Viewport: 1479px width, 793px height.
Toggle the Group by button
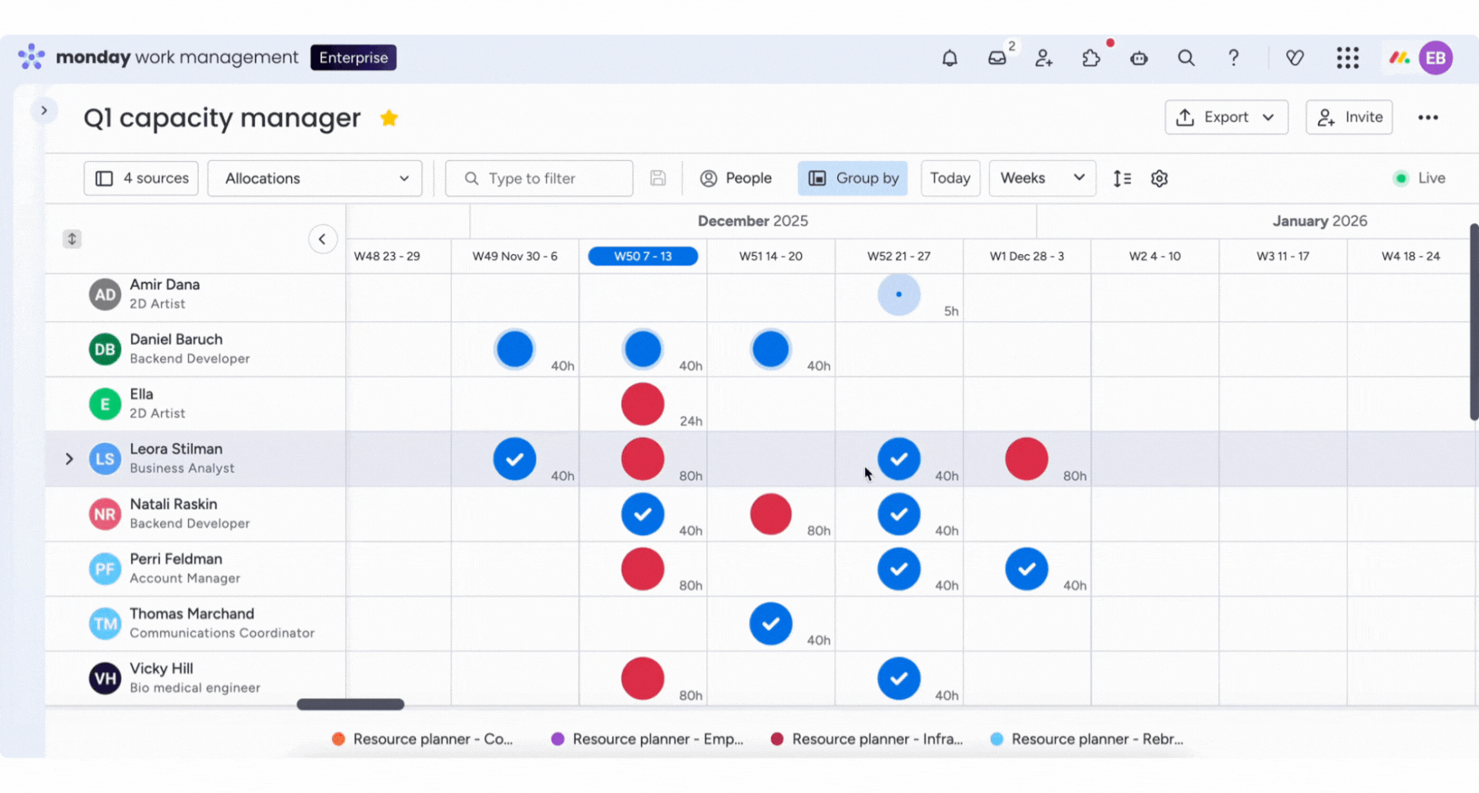(853, 178)
